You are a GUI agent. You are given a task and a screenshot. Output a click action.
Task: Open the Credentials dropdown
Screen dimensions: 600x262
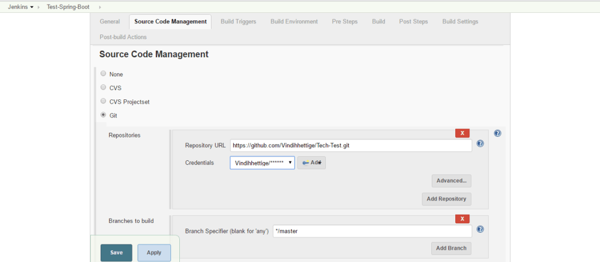(262, 163)
